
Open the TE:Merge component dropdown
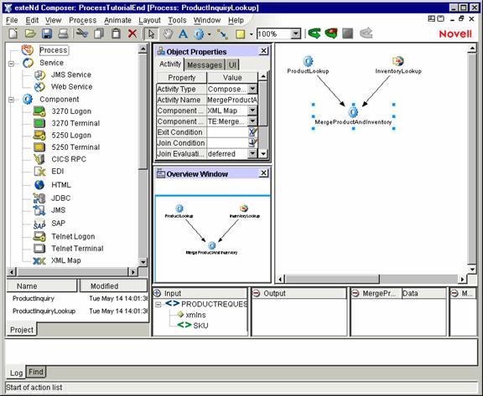click(x=252, y=121)
